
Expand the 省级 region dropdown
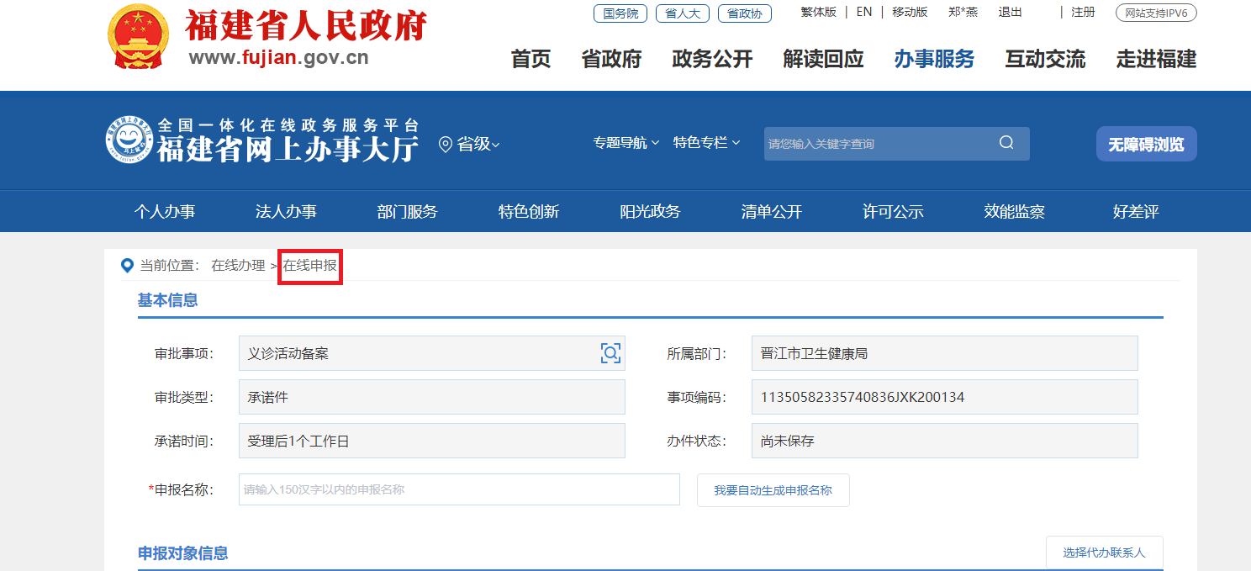click(x=478, y=145)
